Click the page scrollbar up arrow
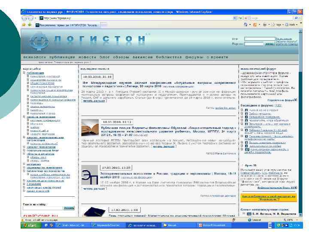This screenshot has width=309, height=232. pos(300,31)
